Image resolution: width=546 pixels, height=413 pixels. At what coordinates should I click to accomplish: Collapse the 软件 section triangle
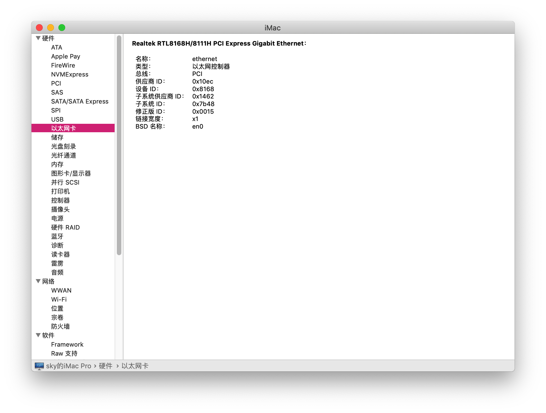38,335
